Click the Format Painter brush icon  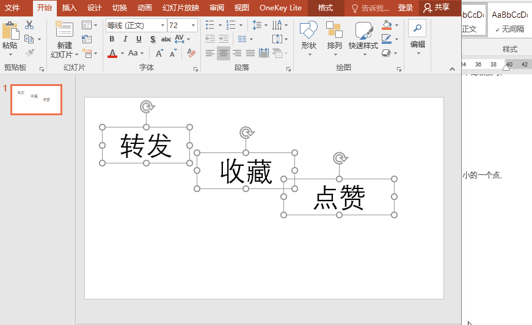point(29,53)
